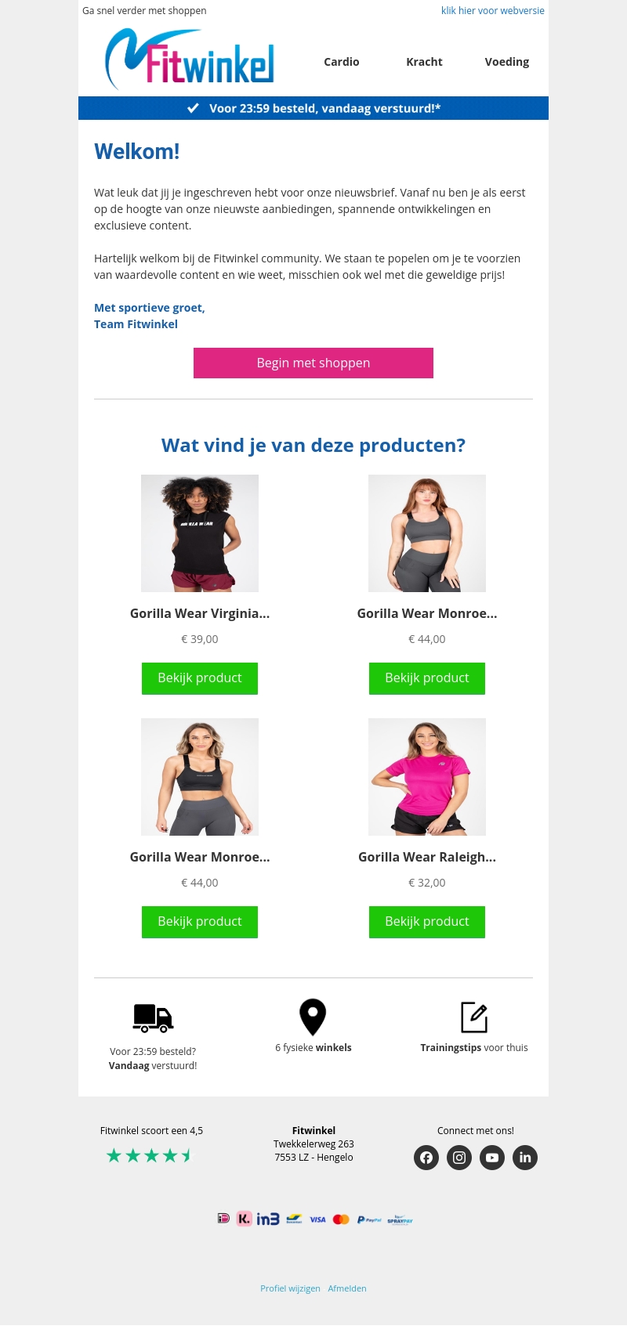Screen dimensions: 627x1326
Task: View the Gorilla Wear Raleigh product
Action: click(427, 922)
